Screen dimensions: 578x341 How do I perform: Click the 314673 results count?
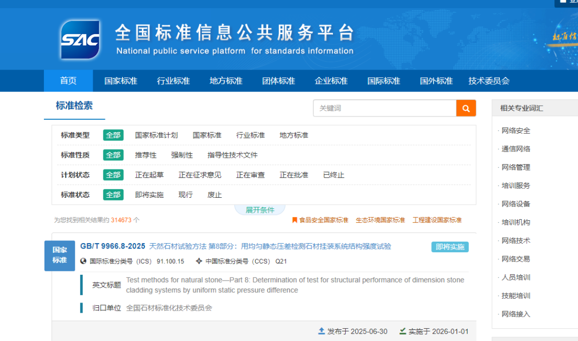(x=121, y=220)
